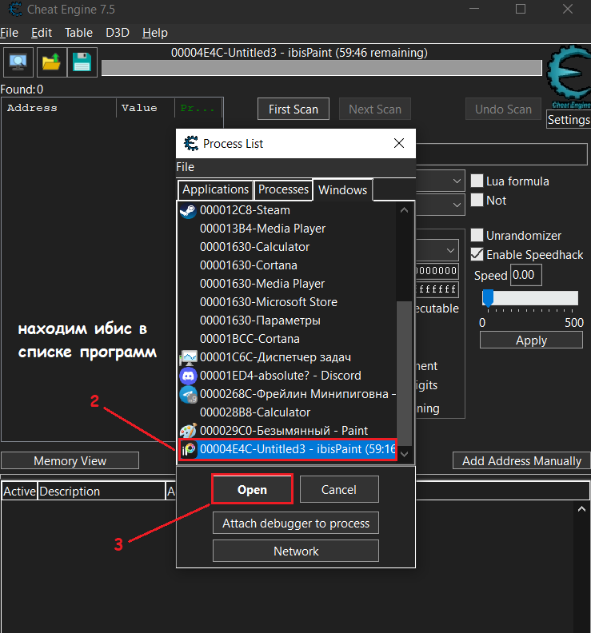Click the Description column header
591x633 pixels.
click(102, 492)
